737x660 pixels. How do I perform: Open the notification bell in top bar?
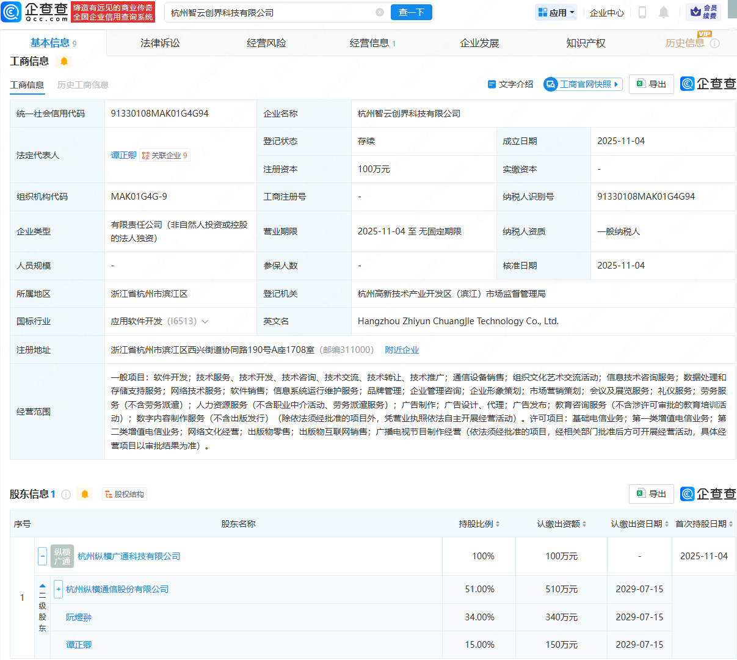664,12
